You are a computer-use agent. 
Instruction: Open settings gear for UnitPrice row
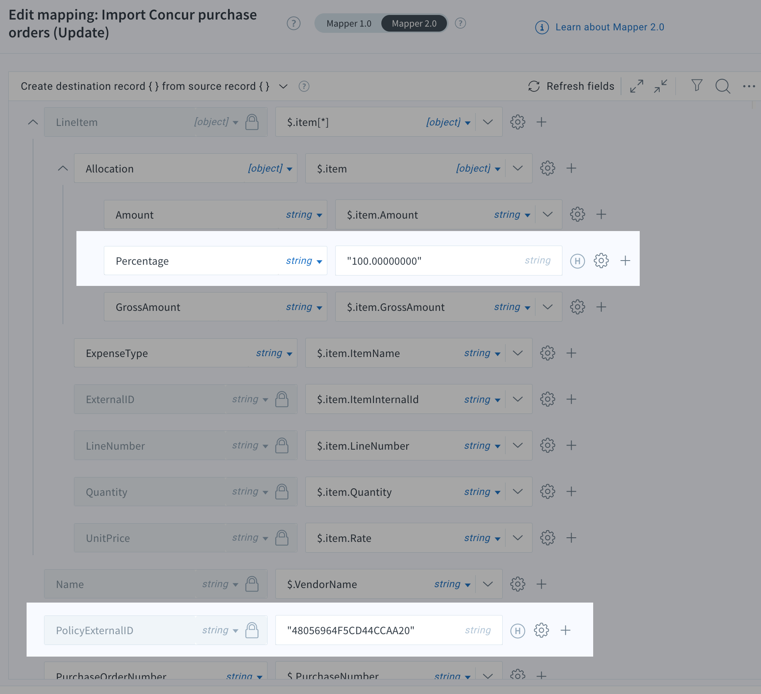pyautogui.click(x=547, y=538)
